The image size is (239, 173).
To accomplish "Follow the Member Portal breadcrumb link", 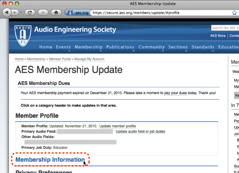I will tap(60, 59).
